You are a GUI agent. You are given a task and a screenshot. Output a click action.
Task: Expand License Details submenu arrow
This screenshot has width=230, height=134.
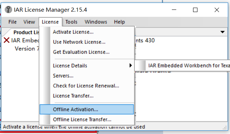[x=131, y=65]
